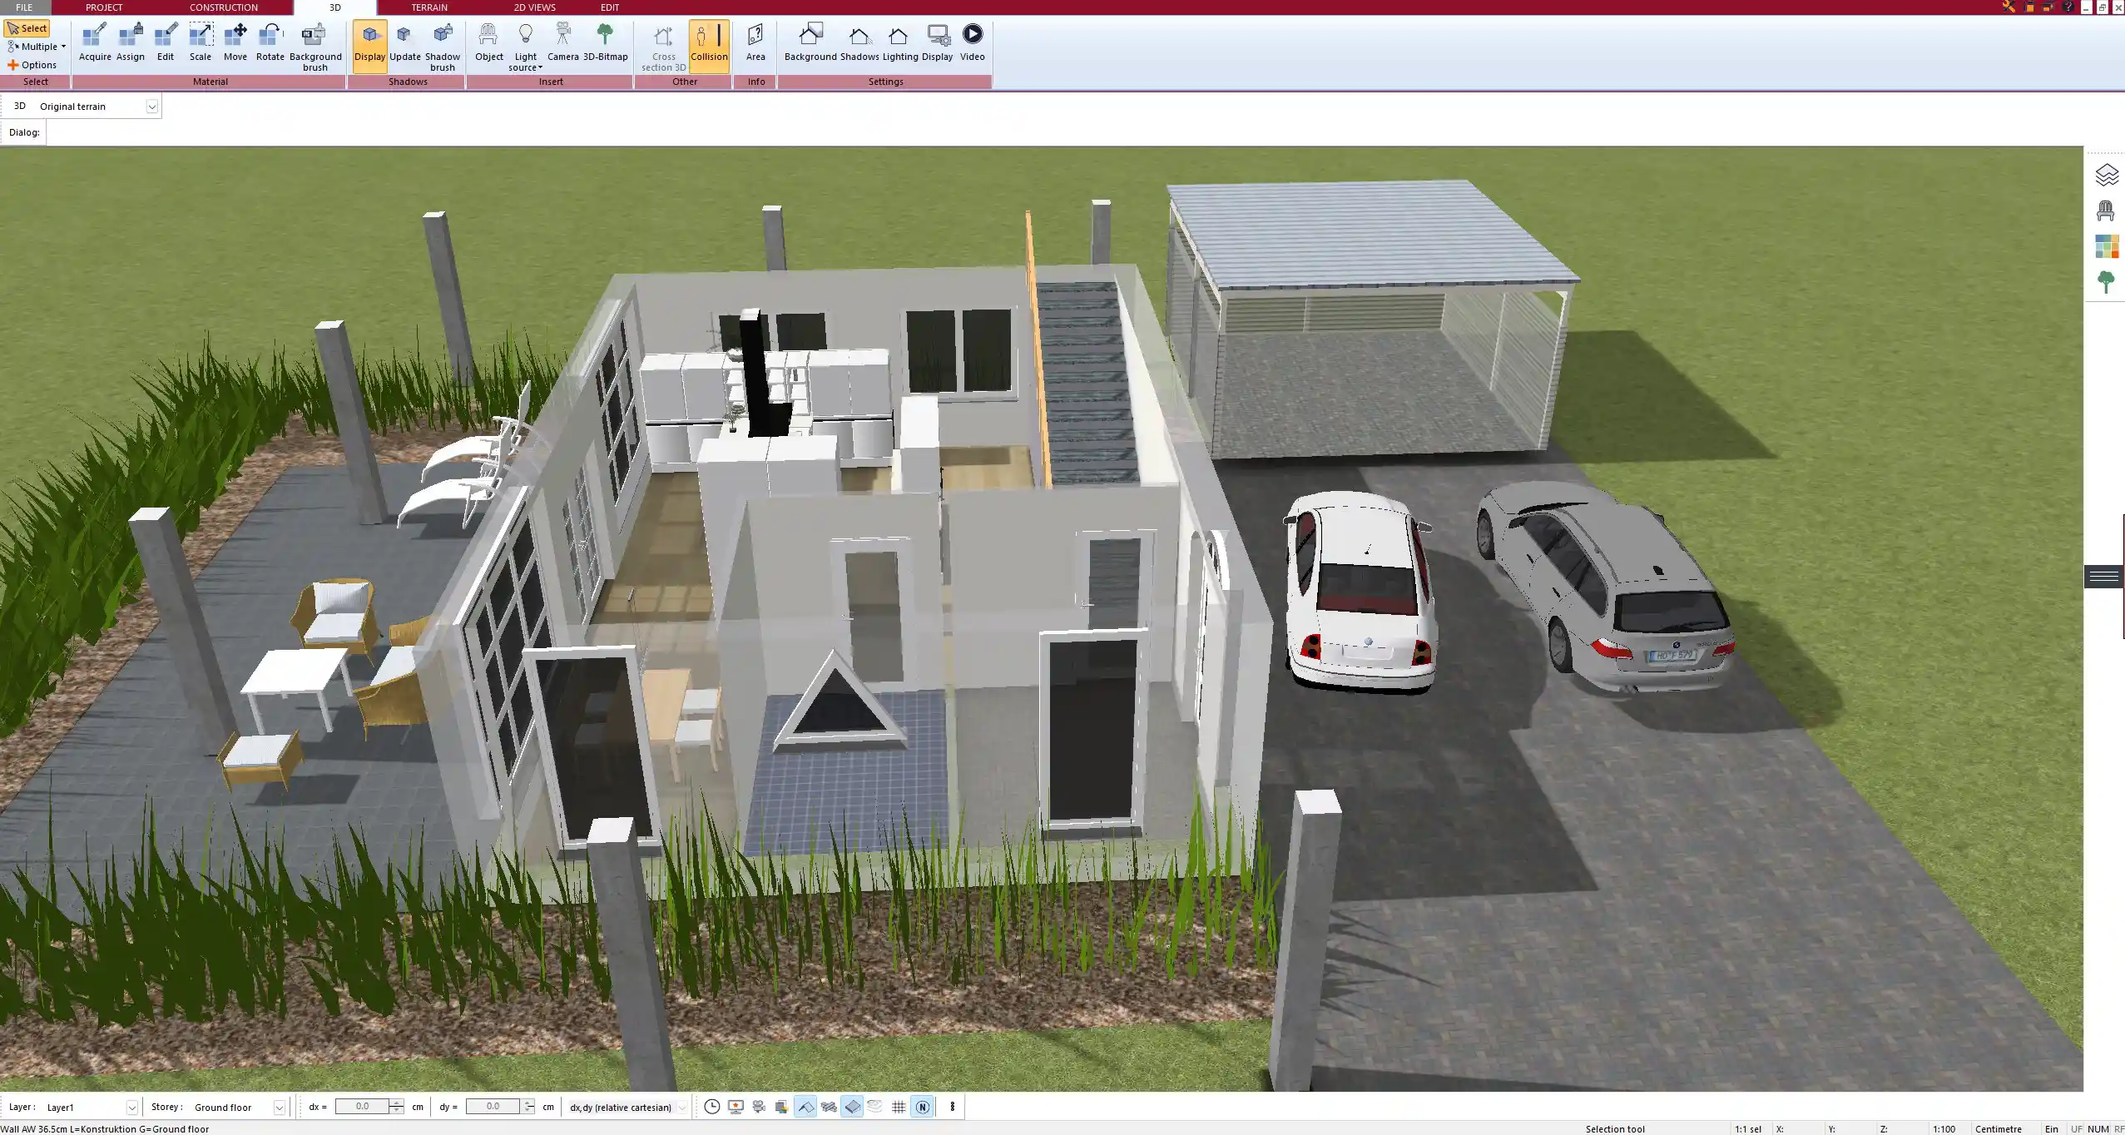Toggle Collision detection mode
The width and height of the screenshot is (2125, 1135).
click(709, 42)
